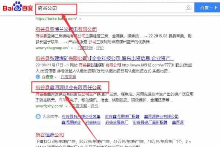Select suggestion 府谷鑫河源镁厂招聘
The width and height of the screenshot is (220, 147).
click(122, 117)
